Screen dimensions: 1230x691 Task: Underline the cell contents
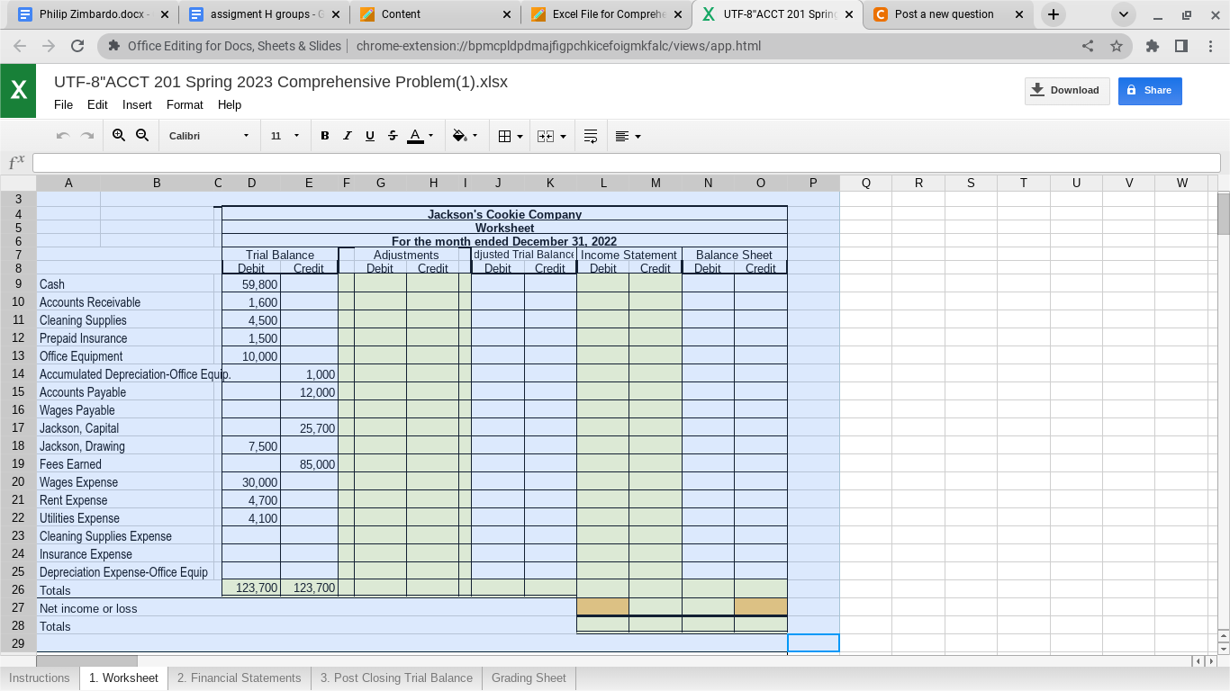coord(370,136)
